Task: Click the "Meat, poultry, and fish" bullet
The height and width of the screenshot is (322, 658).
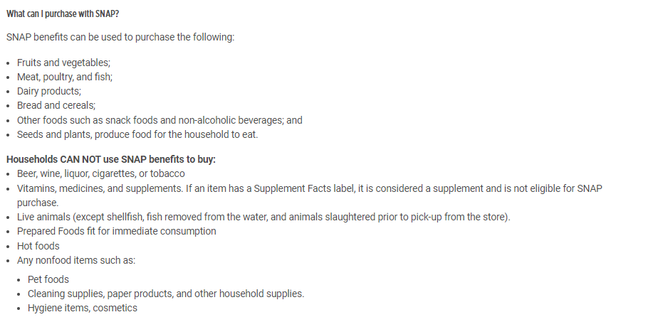Action: 65,77
